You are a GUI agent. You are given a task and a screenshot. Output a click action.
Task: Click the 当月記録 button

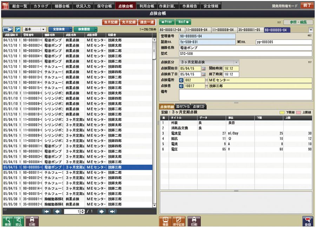click(111, 22)
